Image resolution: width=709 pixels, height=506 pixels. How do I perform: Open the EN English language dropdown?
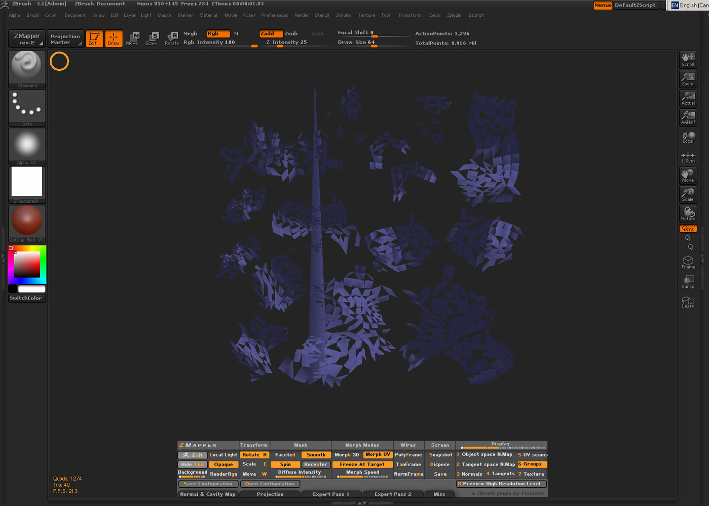coord(684,5)
